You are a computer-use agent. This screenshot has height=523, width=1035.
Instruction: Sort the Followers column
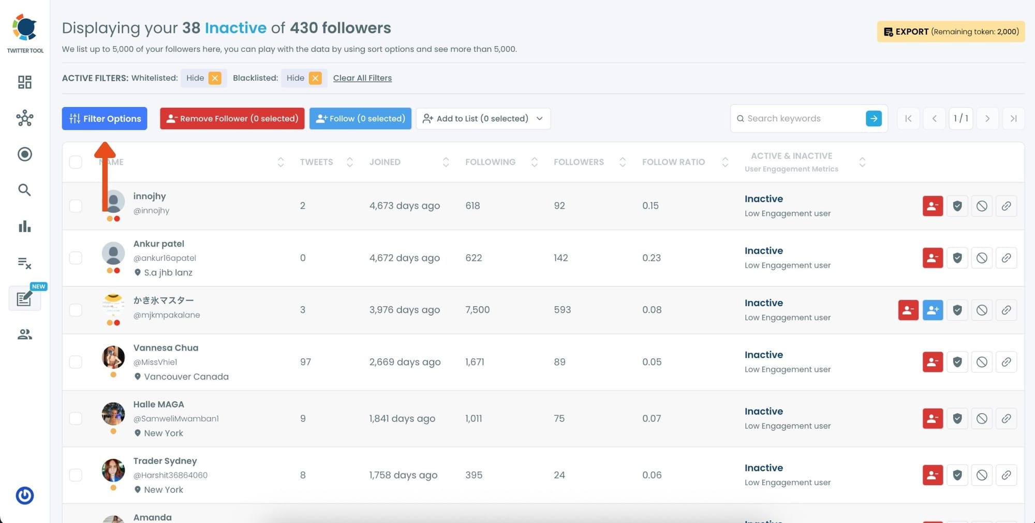(x=622, y=162)
